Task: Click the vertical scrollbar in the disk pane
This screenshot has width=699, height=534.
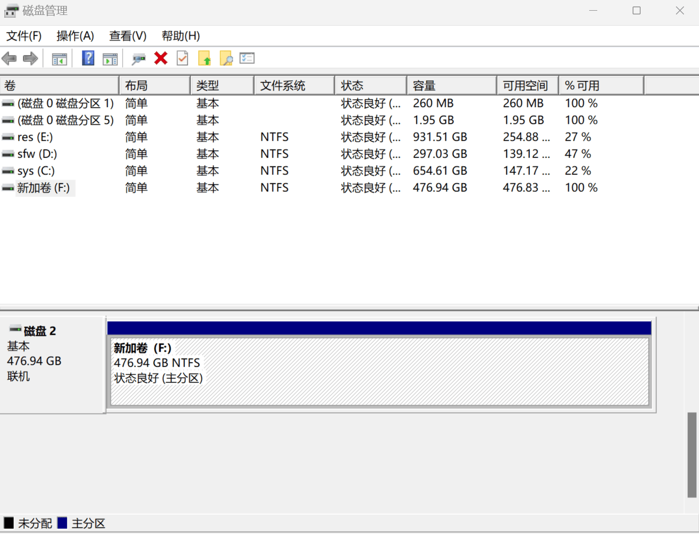Action: [x=692, y=455]
